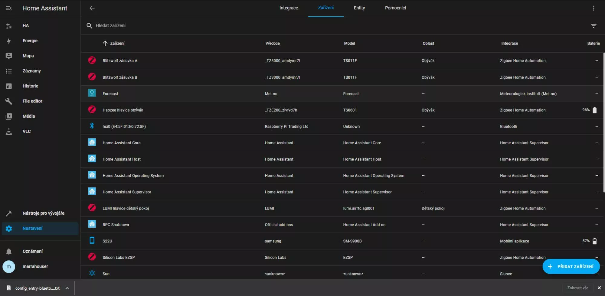This screenshot has width=605, height=296.
Task: Click the table vertical scrollbar
Action: tap(604, 122)
